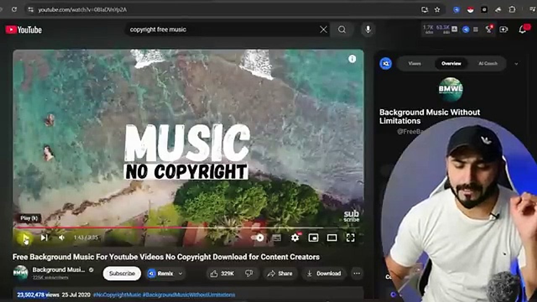The height and width of the screenshot is (302, 537).
Task: Clear the search query with X
Action: tap(323, 29)
